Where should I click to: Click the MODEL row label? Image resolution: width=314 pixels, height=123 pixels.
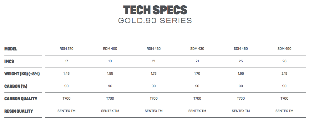(x=11, y=49)
